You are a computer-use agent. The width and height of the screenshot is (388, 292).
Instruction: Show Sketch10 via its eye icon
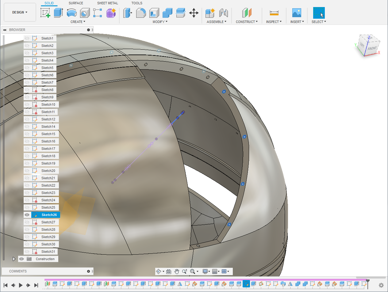click(27, 104)
